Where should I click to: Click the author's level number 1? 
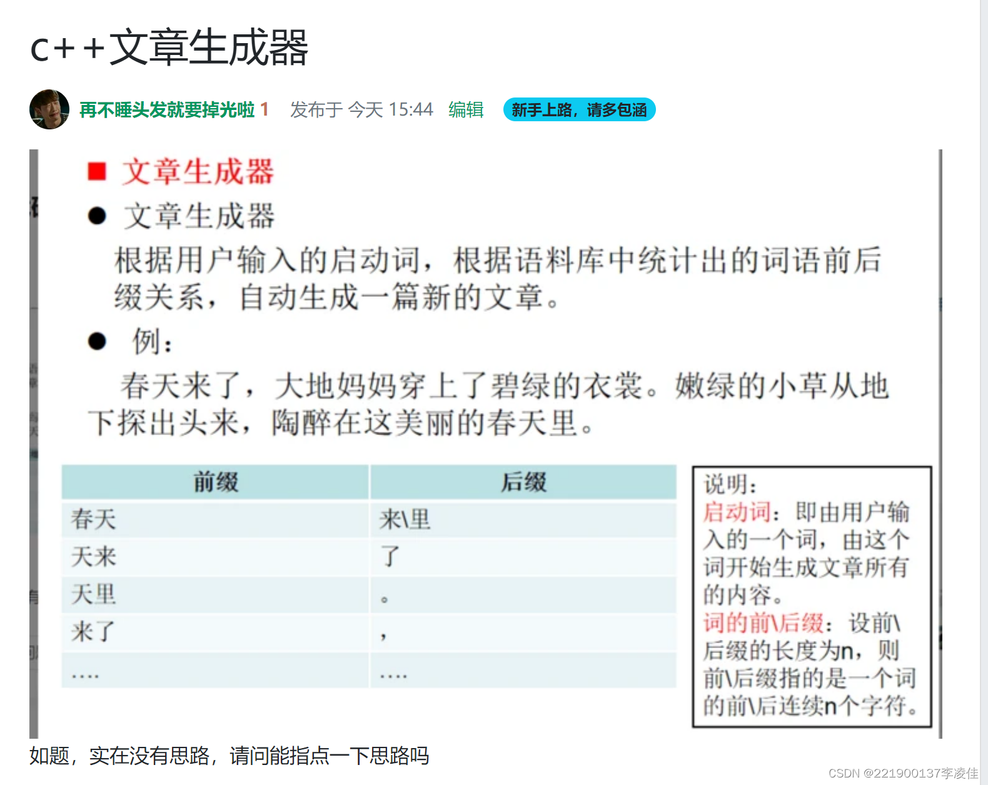click(265, 110)
